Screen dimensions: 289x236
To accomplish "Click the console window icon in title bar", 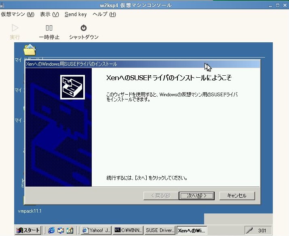I will point(2,5).
